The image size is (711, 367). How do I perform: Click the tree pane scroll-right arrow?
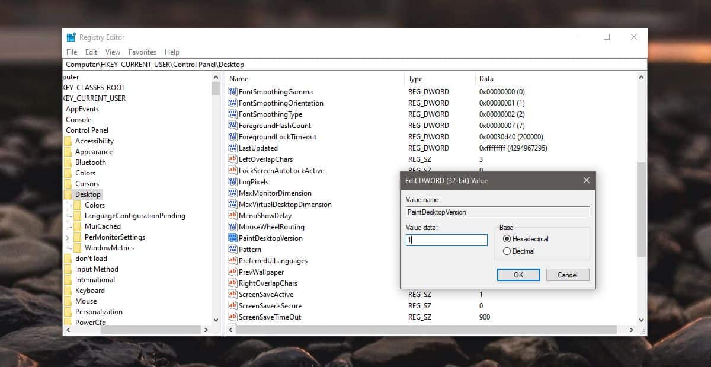(x=206, y=330)
